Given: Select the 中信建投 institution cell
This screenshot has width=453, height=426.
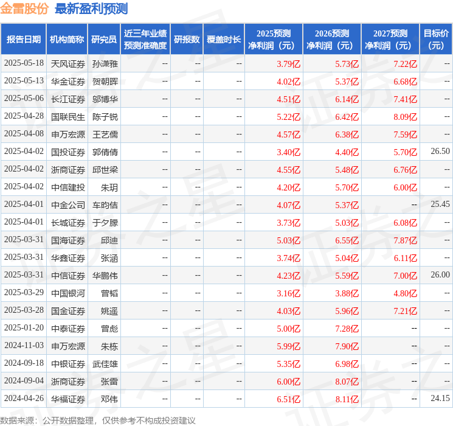Looking at the screenshot, I should coord(68,187).
